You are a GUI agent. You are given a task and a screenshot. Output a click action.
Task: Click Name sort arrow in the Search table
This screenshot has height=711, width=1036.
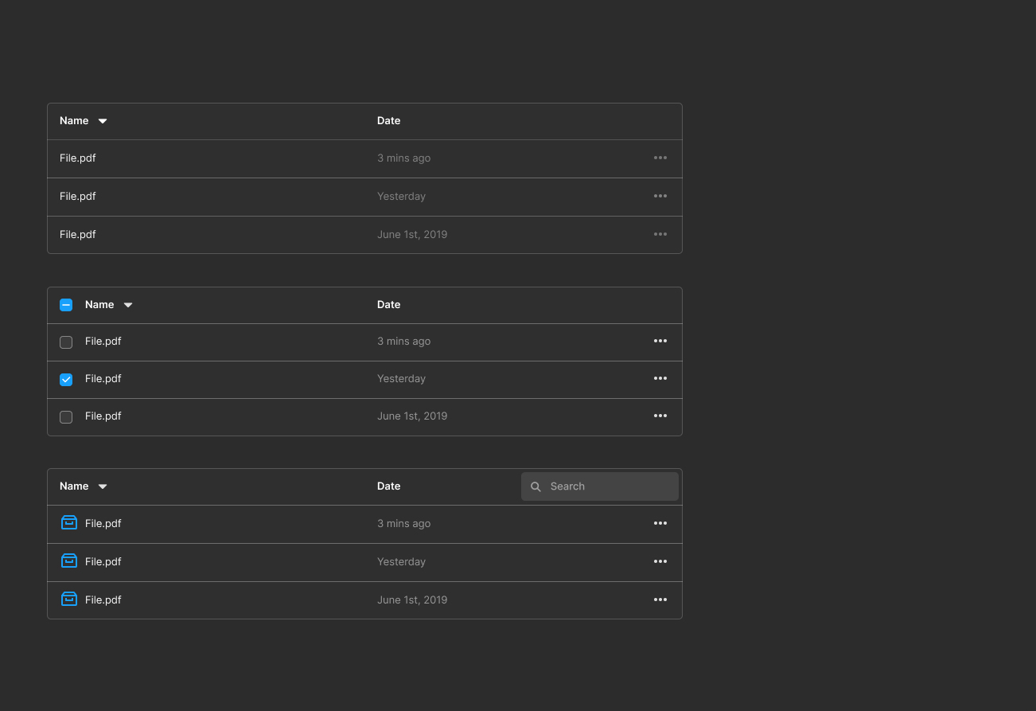tap(103, 486)
